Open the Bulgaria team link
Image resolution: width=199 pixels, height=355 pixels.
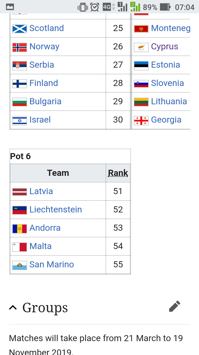(x=45, y=101)
